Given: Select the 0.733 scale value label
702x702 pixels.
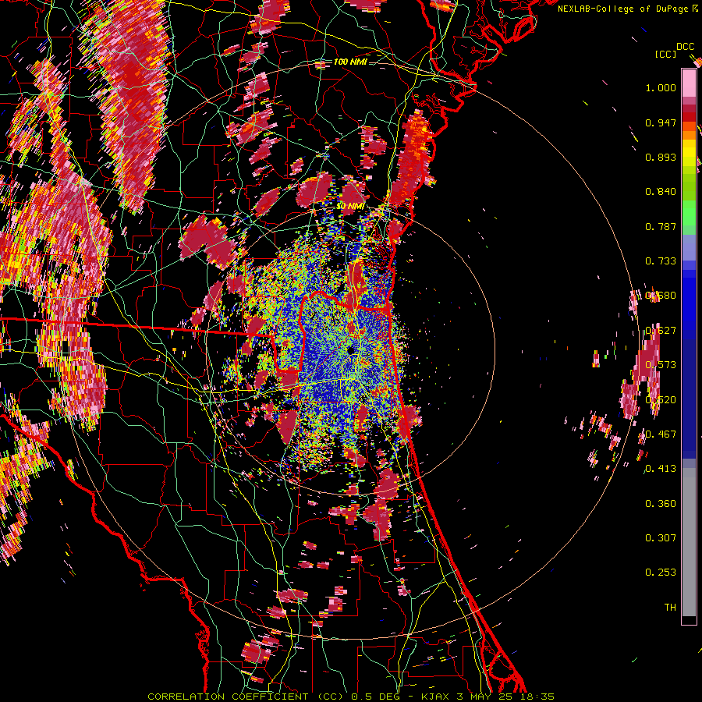Looking at the screenshot, I should [661, 261].
